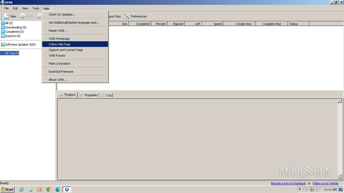
Task: Open Follow us on Twitter link
Action: coord(325,183)
